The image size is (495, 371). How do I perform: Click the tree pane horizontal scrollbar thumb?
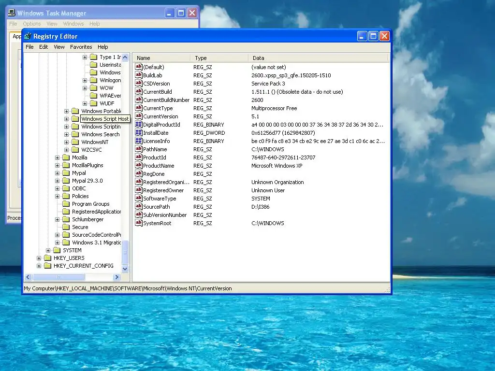point(58,277)
